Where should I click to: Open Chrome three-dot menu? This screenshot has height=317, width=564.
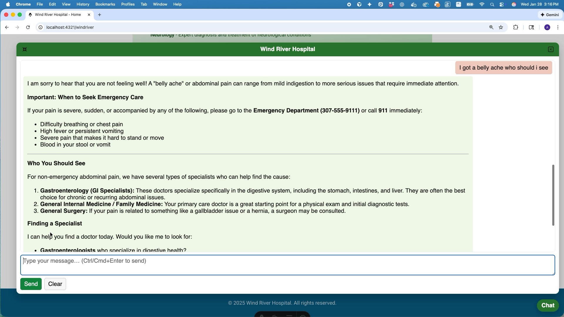(x=558, y=27)
